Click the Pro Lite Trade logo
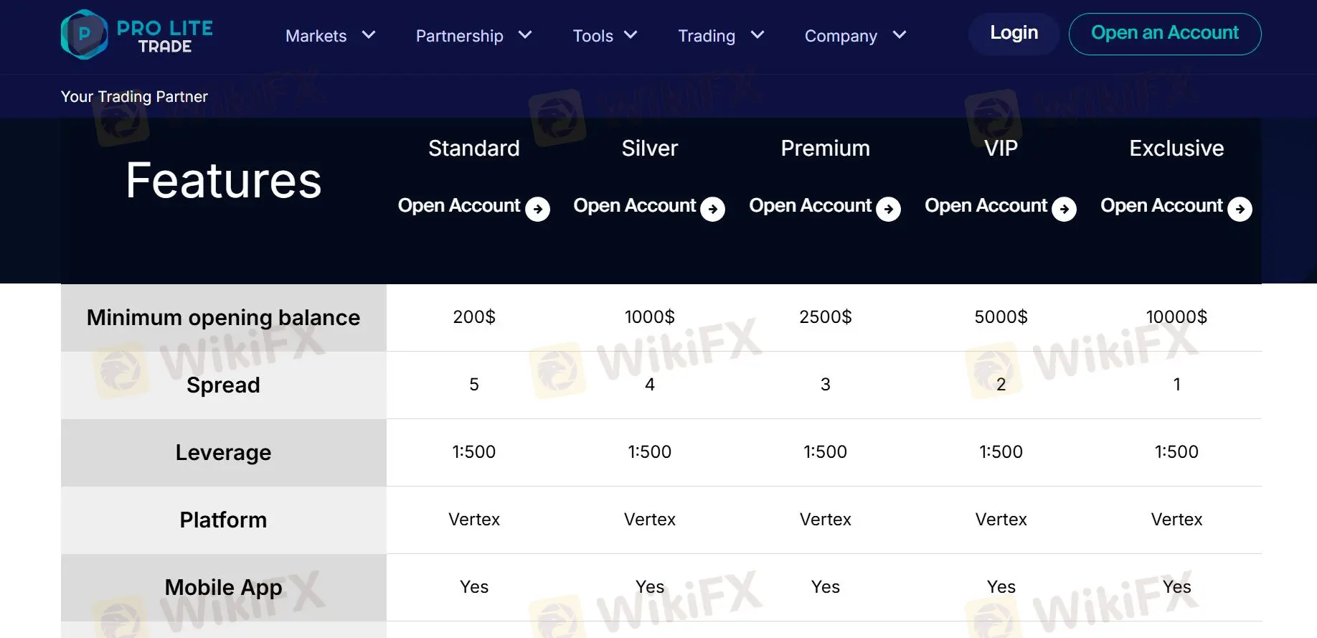 [x=137, y=34]
